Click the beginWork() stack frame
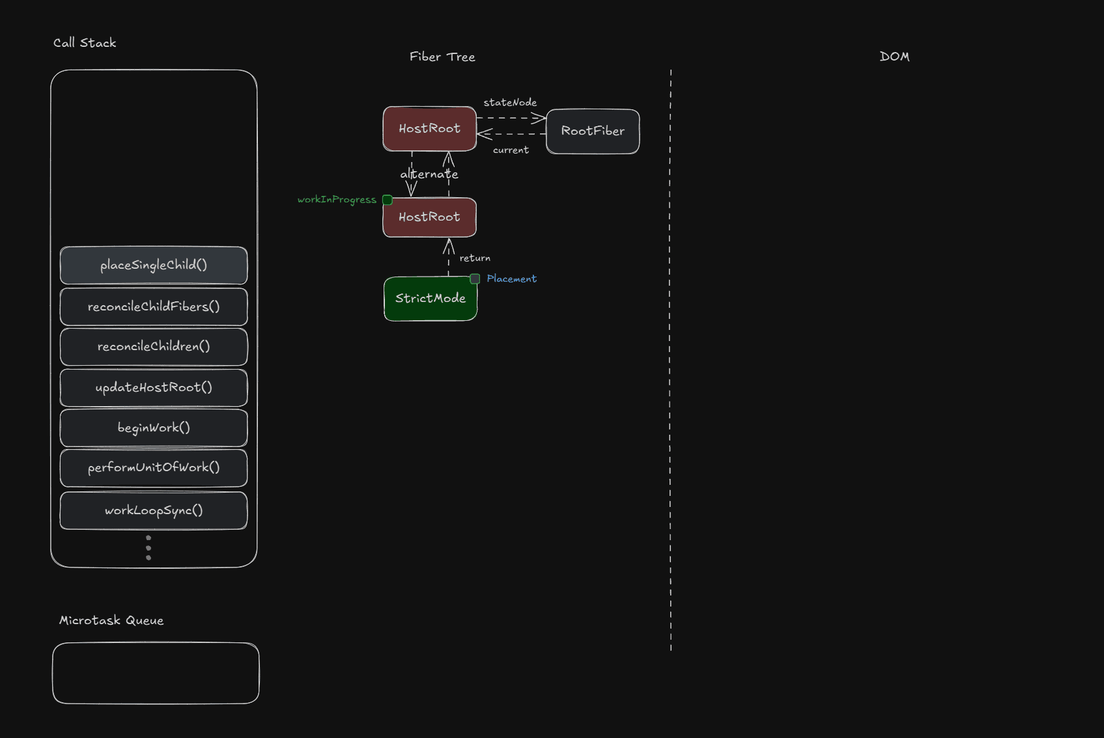1104x738 pixels. 154,428
